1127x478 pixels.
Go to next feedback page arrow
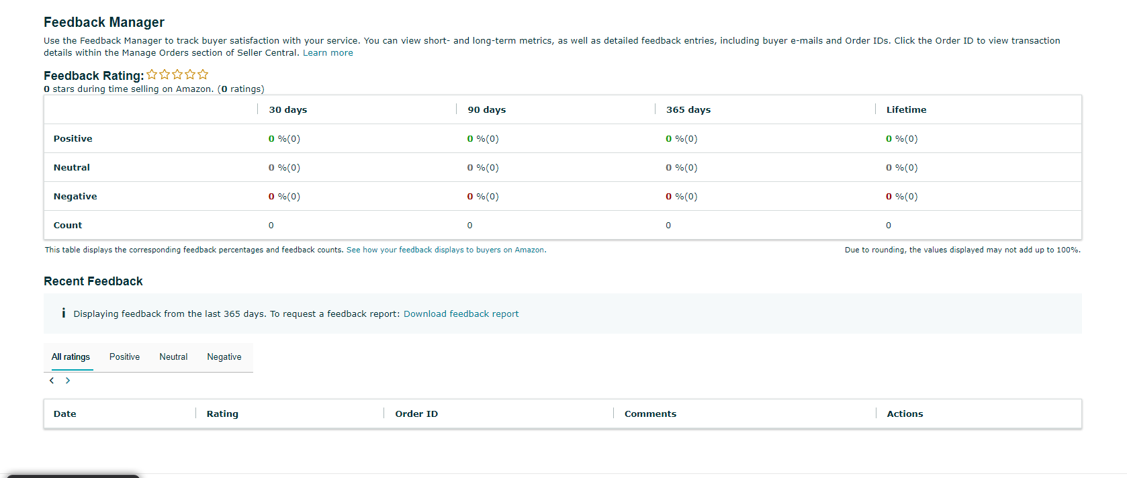68,381
